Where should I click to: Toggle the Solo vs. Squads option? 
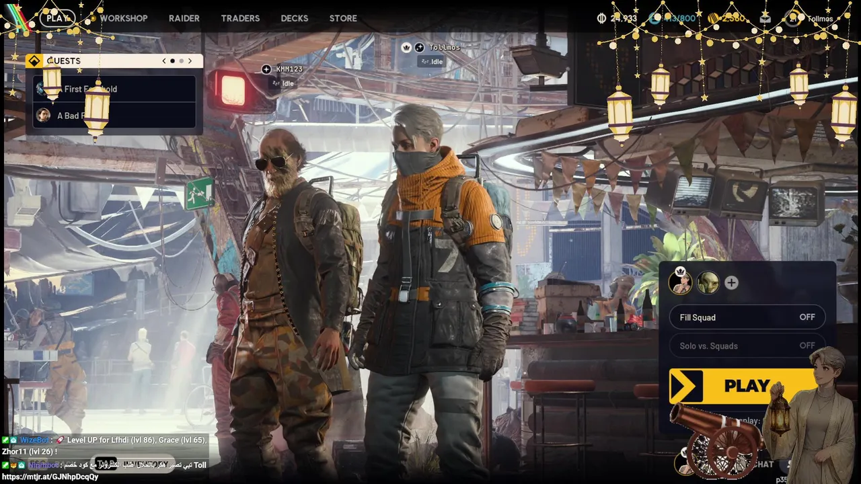(747, 346)
